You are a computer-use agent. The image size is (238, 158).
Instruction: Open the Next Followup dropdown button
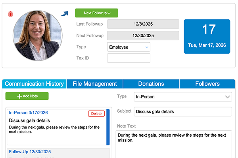[97, 13]
